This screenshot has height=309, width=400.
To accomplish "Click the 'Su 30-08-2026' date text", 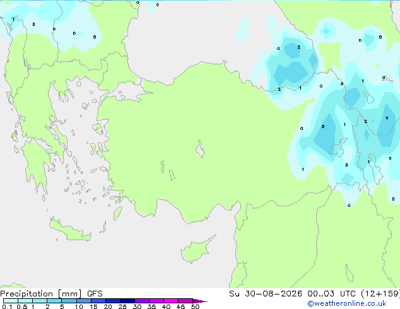I will [x=266, y=294].
